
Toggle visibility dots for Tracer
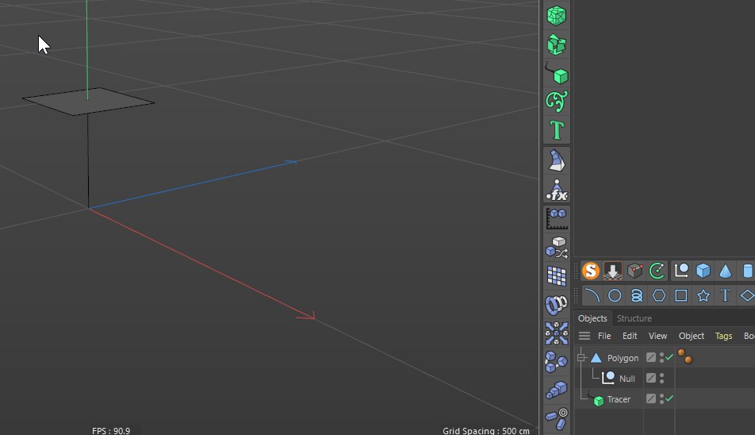[661, 398]
